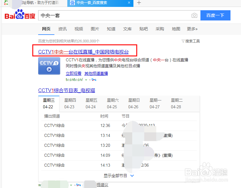Click the tv.cntv.cn/ URL

[75, 79]
